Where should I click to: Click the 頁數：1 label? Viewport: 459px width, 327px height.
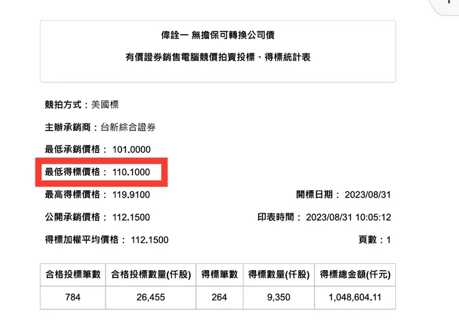tap(375, 240)
